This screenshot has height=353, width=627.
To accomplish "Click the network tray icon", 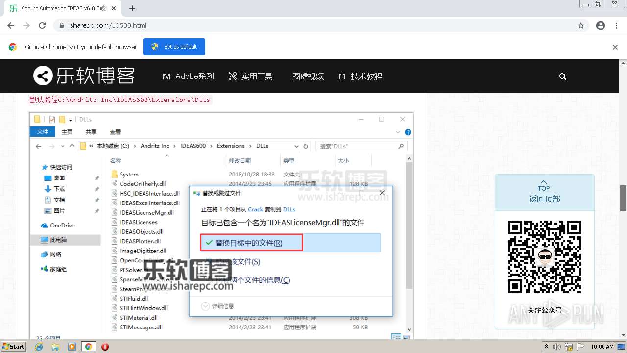I will tap(569, 347).
